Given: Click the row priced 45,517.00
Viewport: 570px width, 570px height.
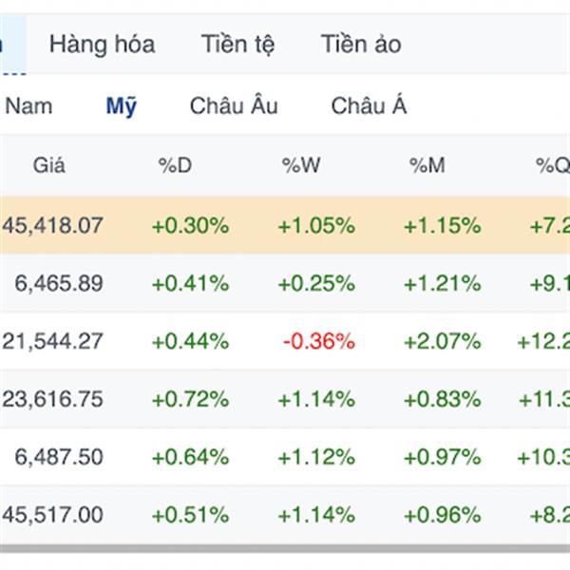Looking at the screenshot, I should tap(285, 515).
